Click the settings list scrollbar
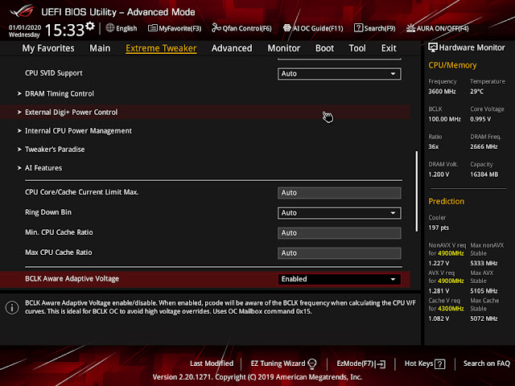 (x=417, y=191)
